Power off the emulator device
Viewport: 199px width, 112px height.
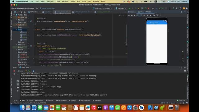coord(129,15)
